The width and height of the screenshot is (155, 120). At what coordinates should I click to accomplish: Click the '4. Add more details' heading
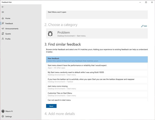tap(60, 114)
